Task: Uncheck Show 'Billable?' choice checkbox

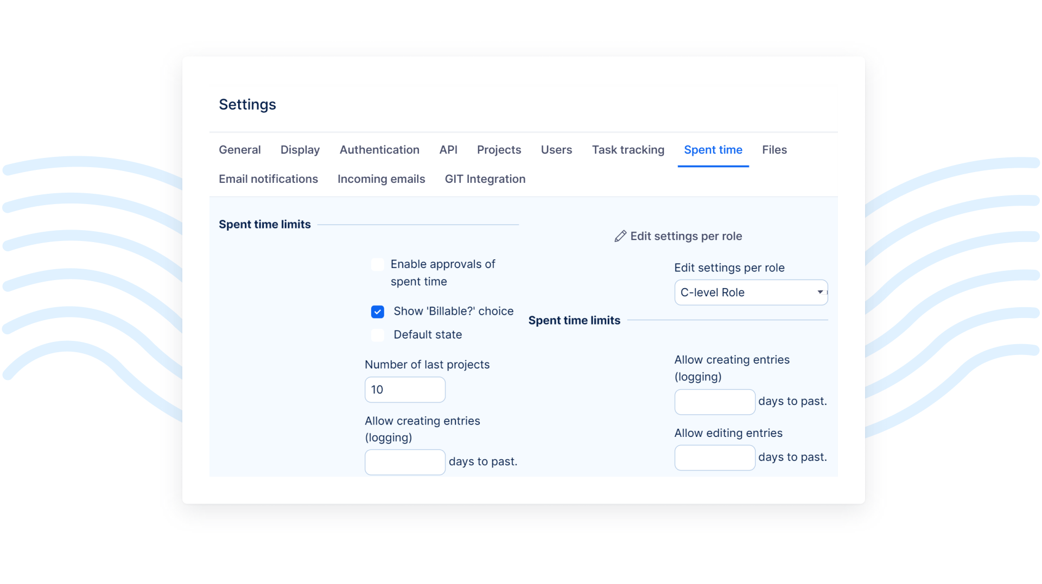Action: click(x=377, y=312)
